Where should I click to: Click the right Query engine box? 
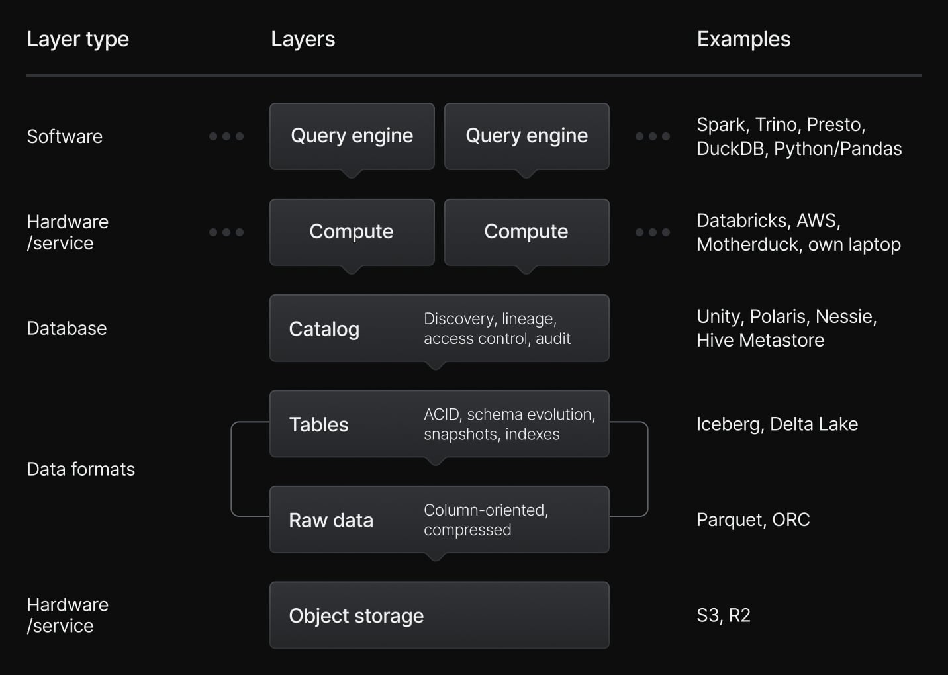[526, 136]
